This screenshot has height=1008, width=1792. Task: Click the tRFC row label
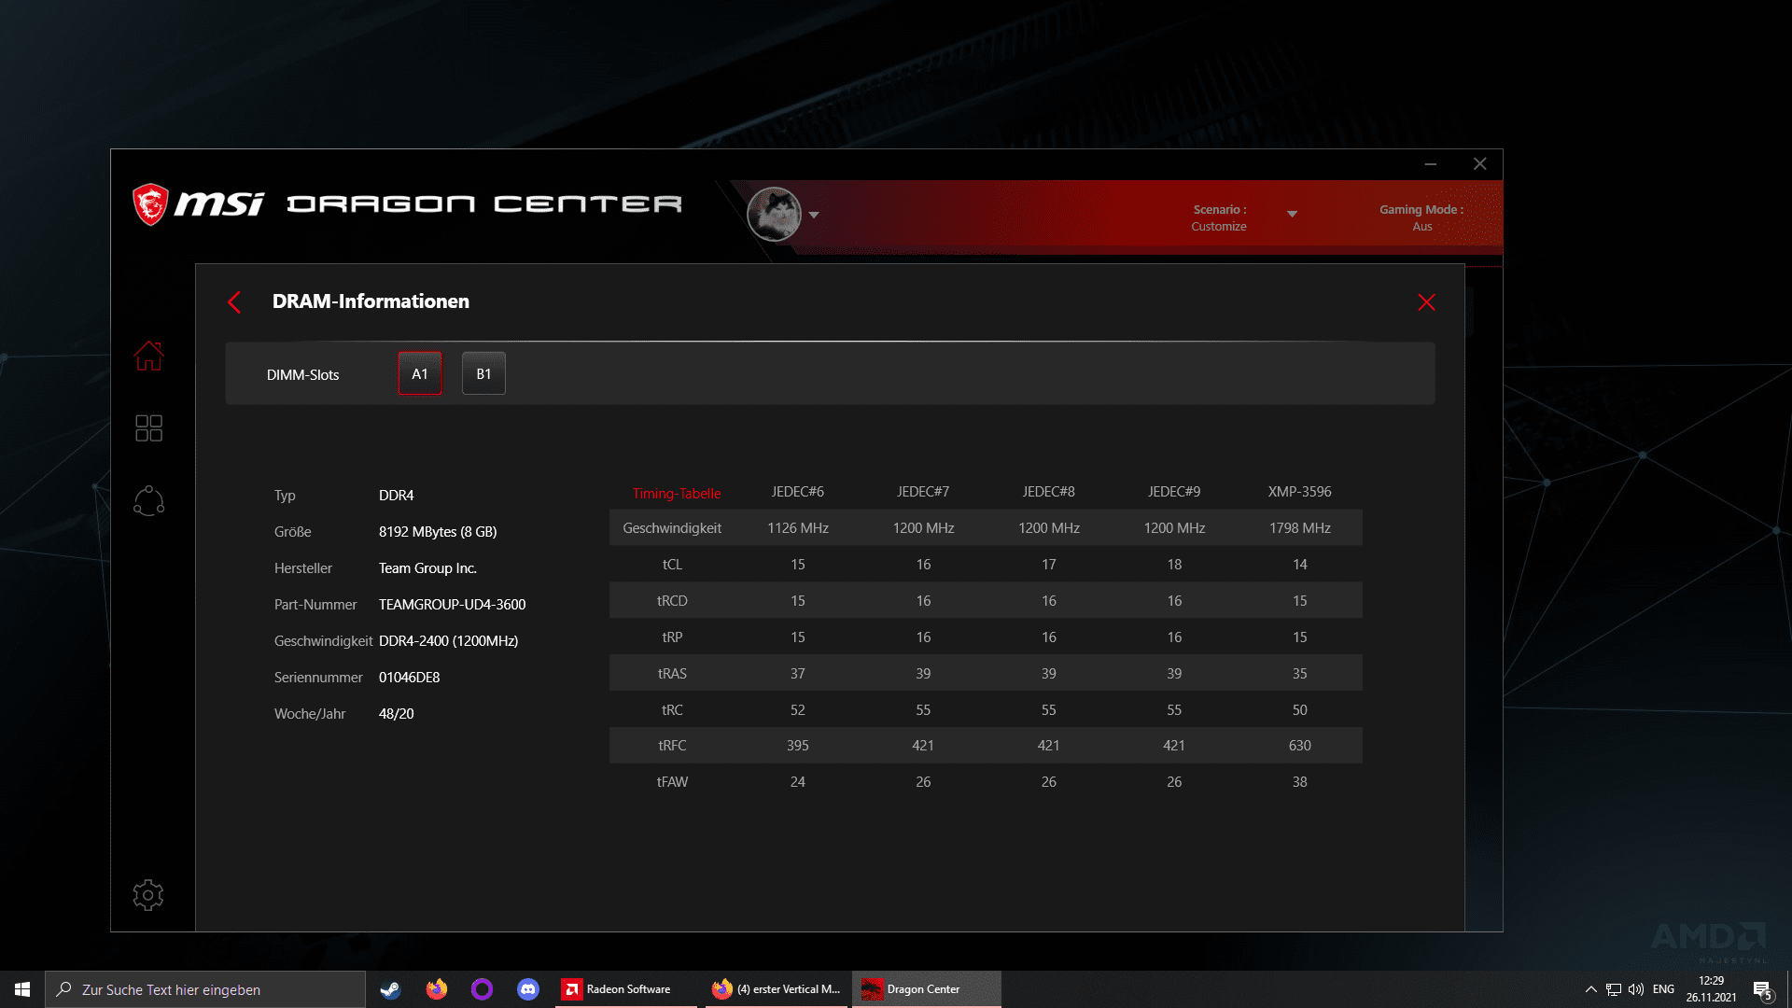(x=672, y=745)
